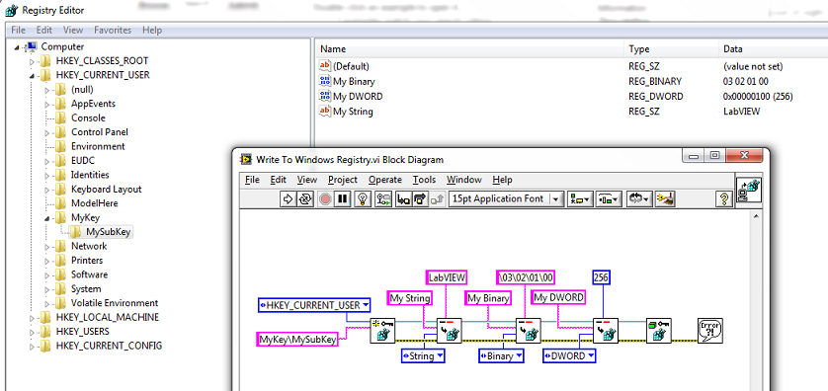828x391 pixels.
Task: Click the Step Out toolbar button
Action: pos(437,198)
